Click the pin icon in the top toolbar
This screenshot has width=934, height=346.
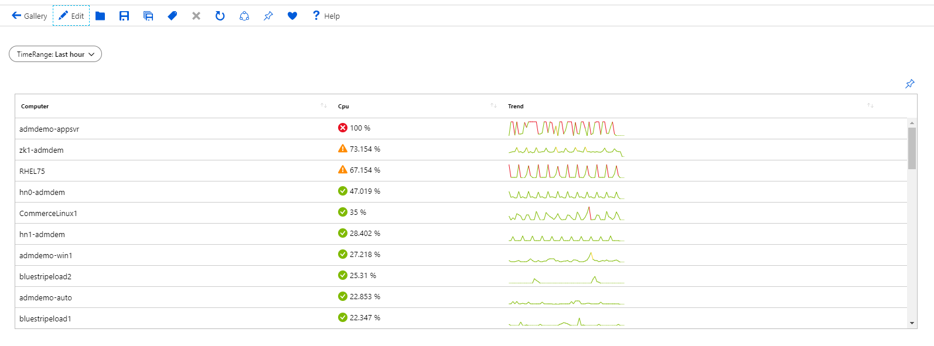coord(268,16)
